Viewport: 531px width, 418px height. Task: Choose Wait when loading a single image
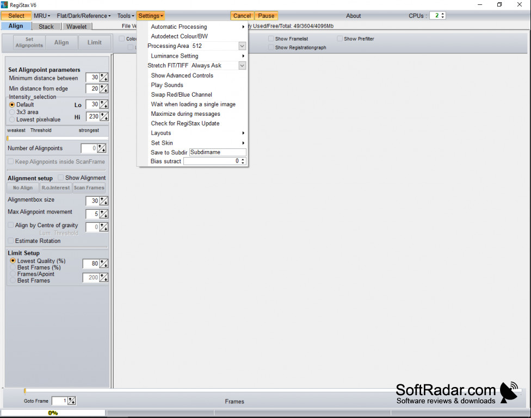193,104
